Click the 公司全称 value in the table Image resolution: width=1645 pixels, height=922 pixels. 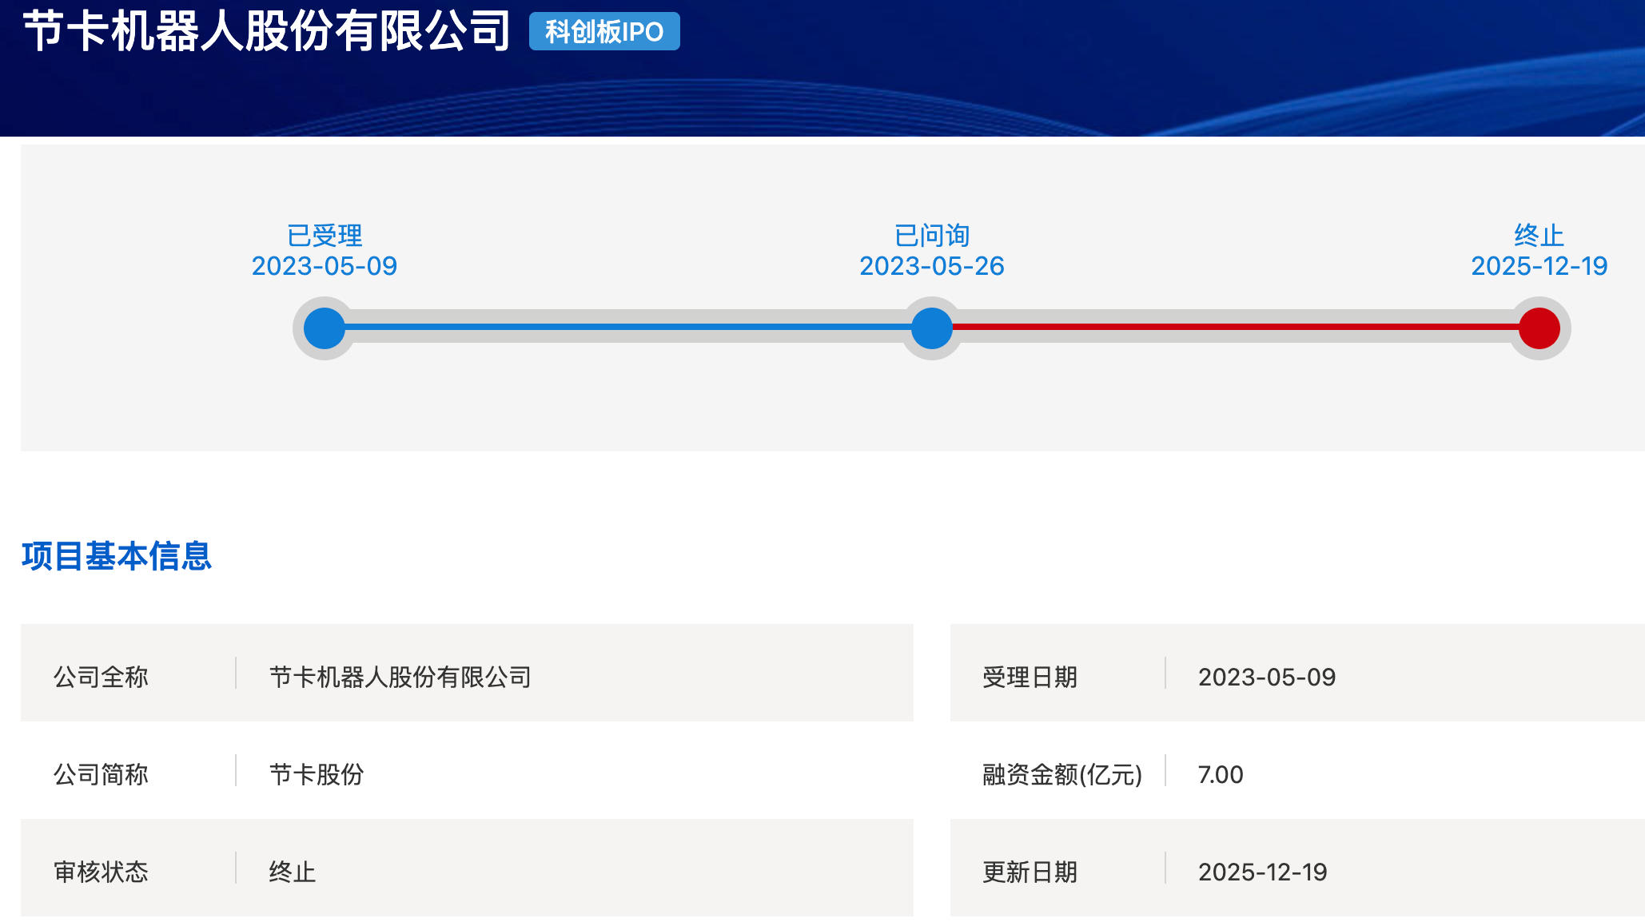(x=400, y=678)
